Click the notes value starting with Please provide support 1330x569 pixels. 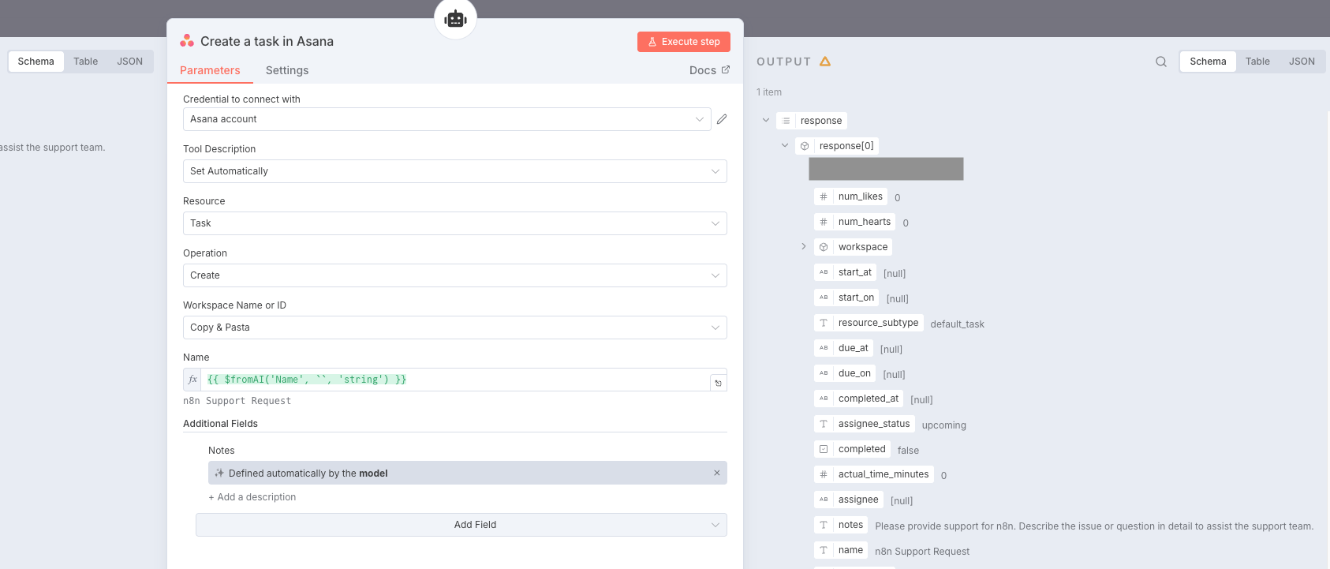point(1094,526)
